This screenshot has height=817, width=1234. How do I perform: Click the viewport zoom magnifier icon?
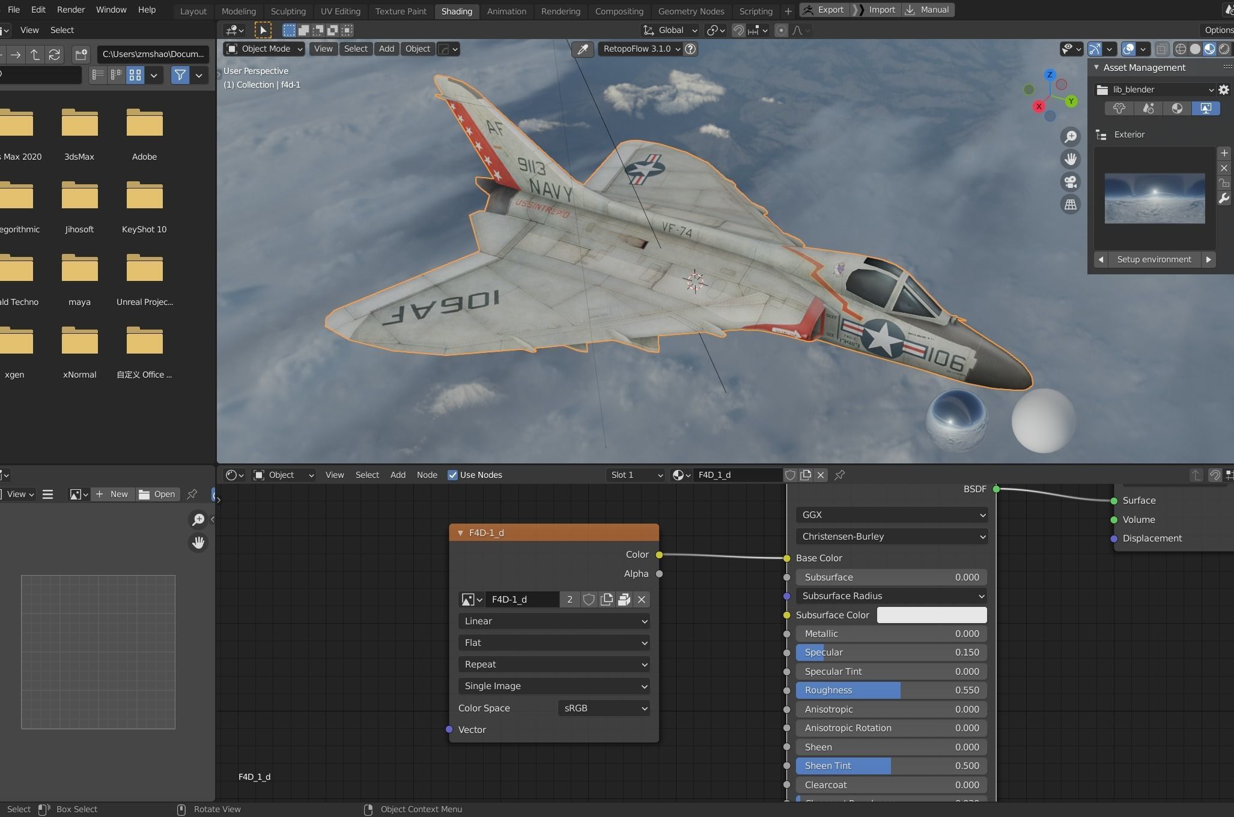click(1070, 137)
